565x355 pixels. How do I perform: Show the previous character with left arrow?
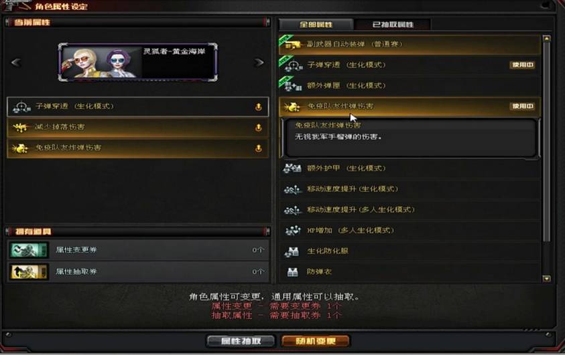pyautogui.click(x=16, y=63)
